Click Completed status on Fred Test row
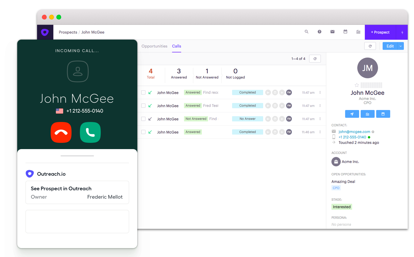414x257 pixels. [247, 106]
